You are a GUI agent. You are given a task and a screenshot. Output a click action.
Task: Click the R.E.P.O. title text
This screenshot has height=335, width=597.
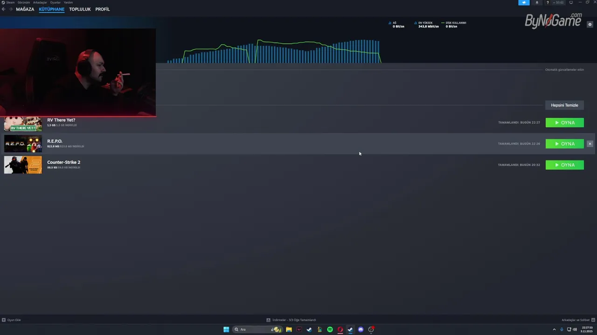(x=55, y=141)
